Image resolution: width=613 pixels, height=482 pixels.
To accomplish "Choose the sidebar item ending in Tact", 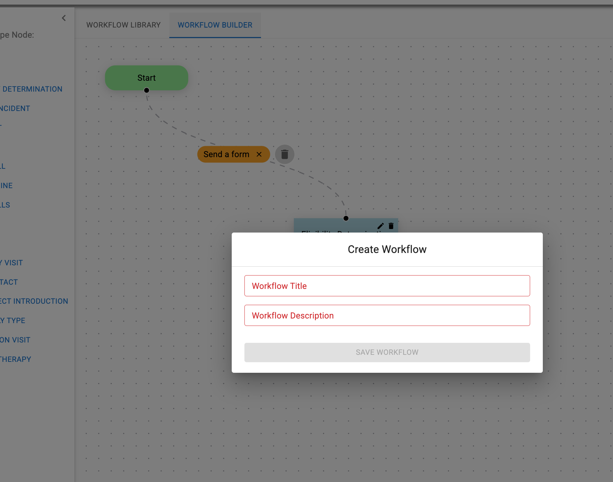I will click(x=9, y=282).
